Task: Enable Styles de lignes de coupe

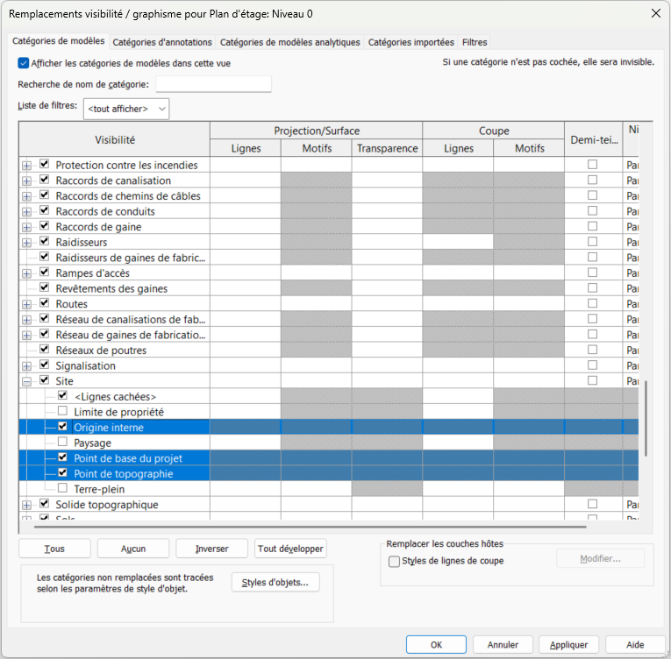Action: [394, 561]
